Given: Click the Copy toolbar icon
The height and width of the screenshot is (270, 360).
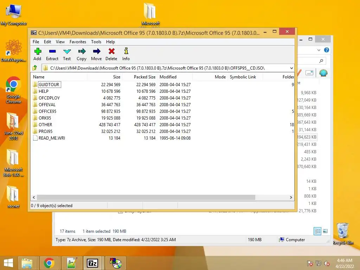Looking at the screenshot, I should tap(82, 54).
